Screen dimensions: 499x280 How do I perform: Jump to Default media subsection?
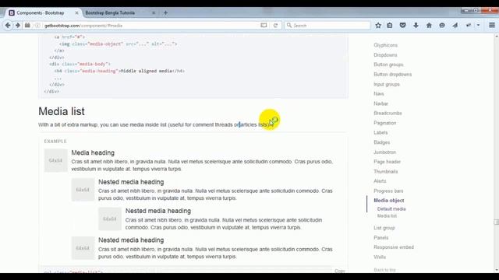point(391,209)
